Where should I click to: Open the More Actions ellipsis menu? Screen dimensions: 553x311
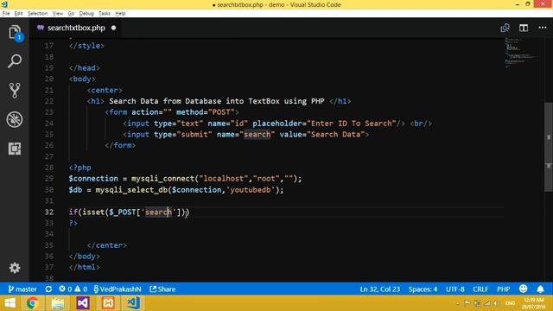[543, 28]
